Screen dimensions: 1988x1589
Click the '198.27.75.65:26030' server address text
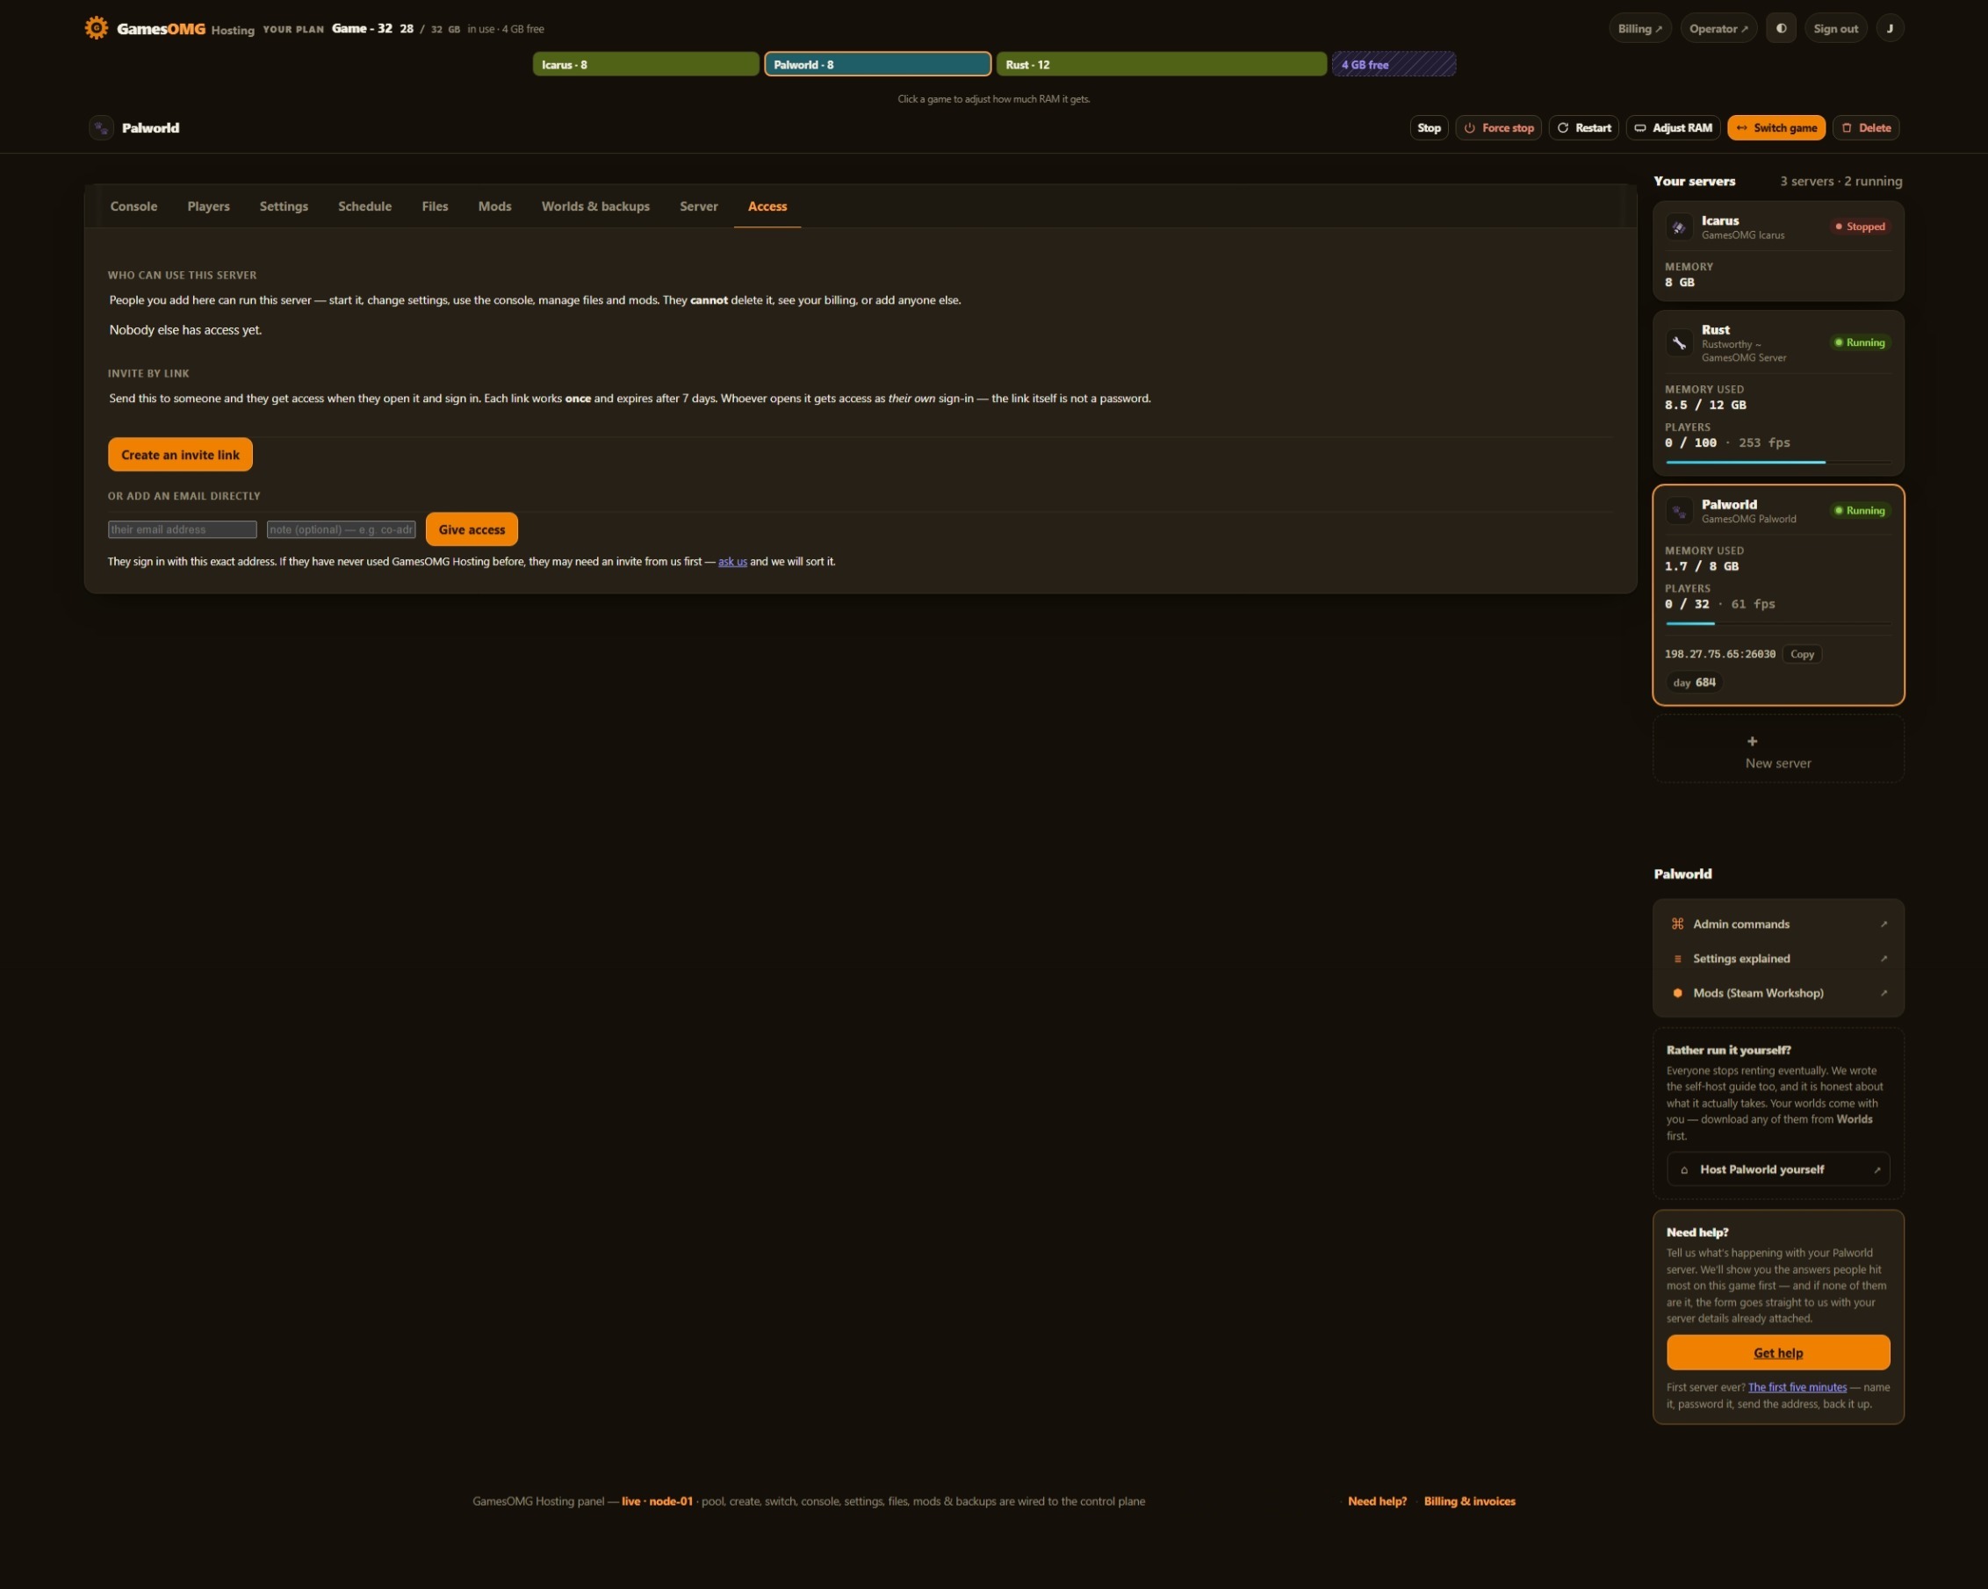tap(1719, 654)
